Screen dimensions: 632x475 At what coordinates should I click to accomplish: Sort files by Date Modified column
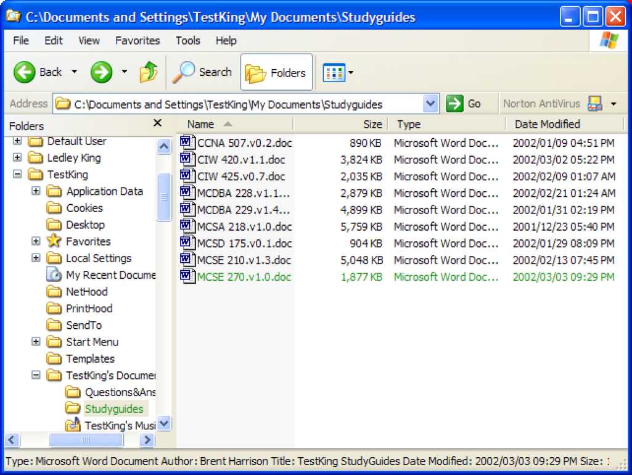click(564, 124)
